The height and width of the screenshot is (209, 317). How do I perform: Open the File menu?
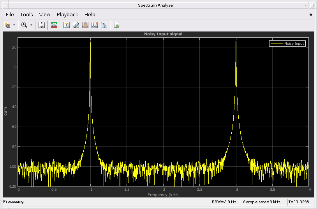[x=10, y=15]
